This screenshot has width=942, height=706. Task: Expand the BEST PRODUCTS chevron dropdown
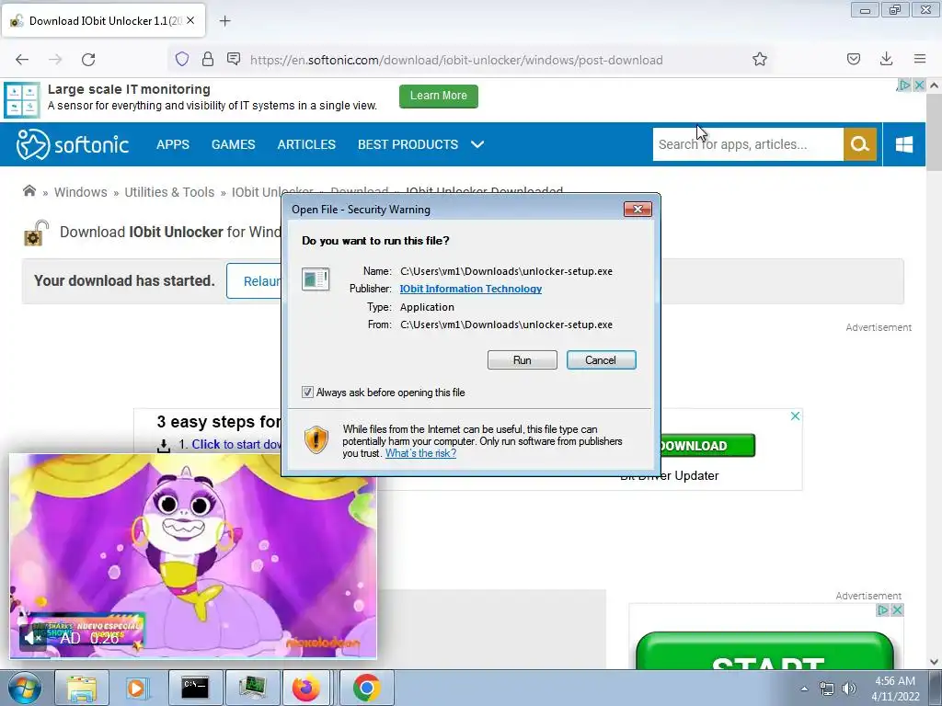coord(477,144)
